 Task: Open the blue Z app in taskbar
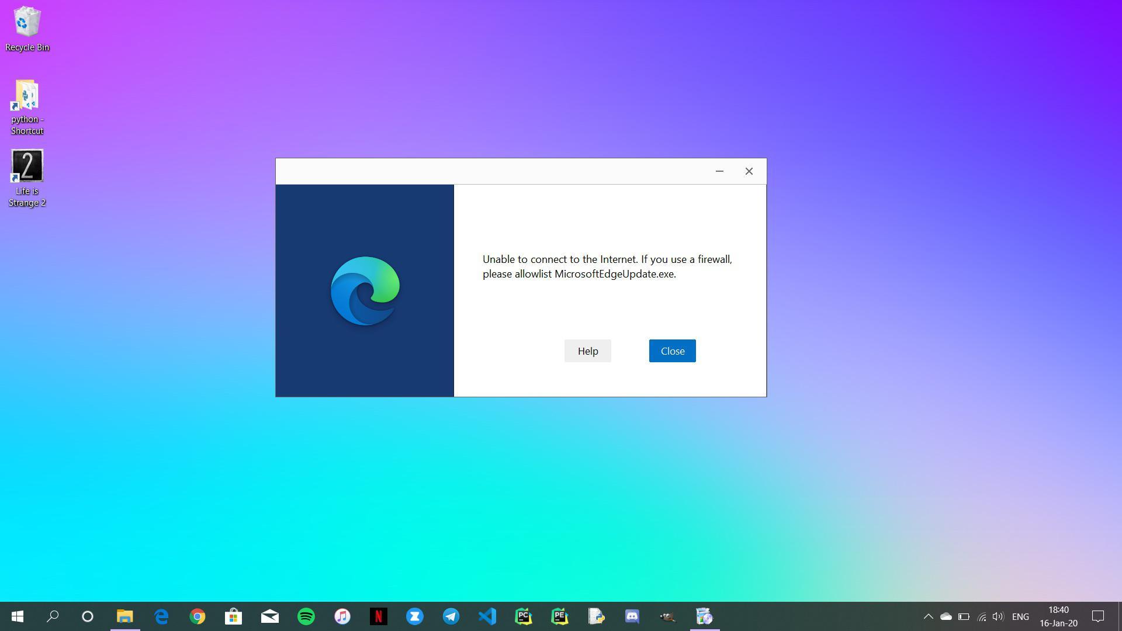pos(415,616)
